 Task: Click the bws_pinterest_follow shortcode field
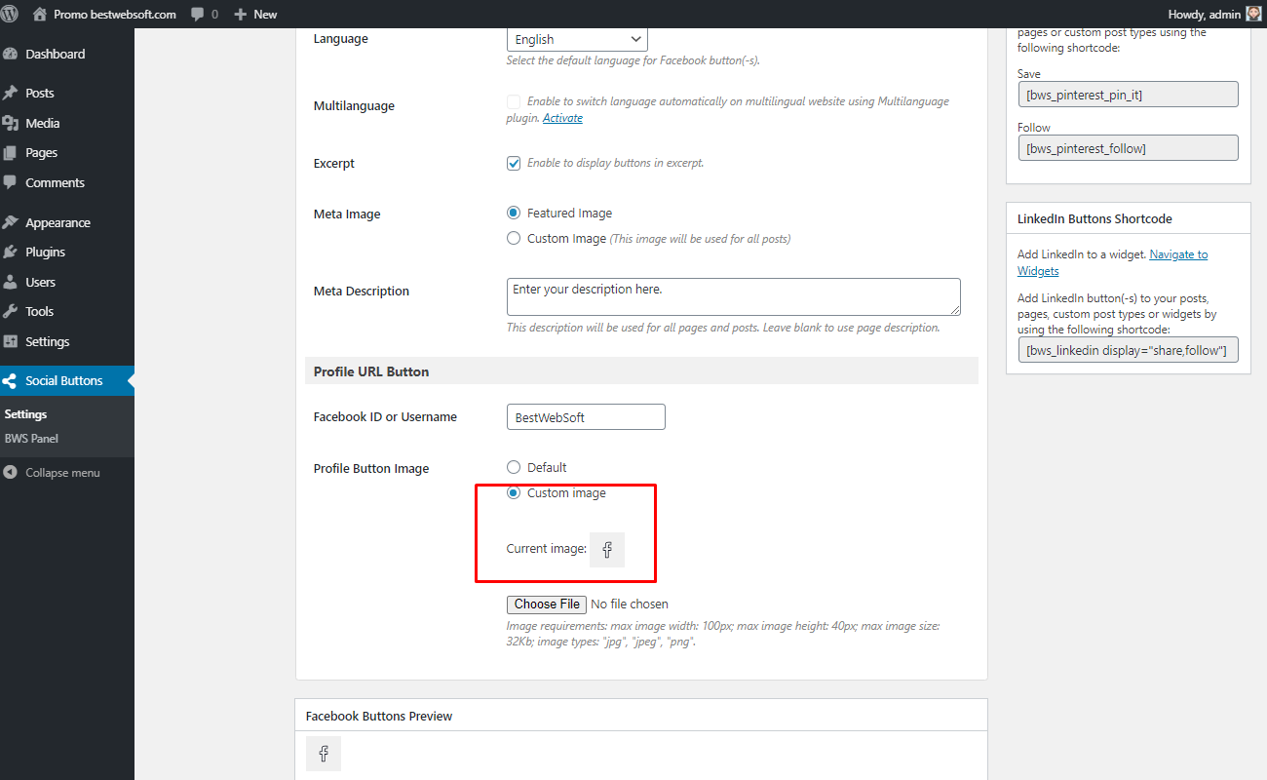coord(1128,148)
